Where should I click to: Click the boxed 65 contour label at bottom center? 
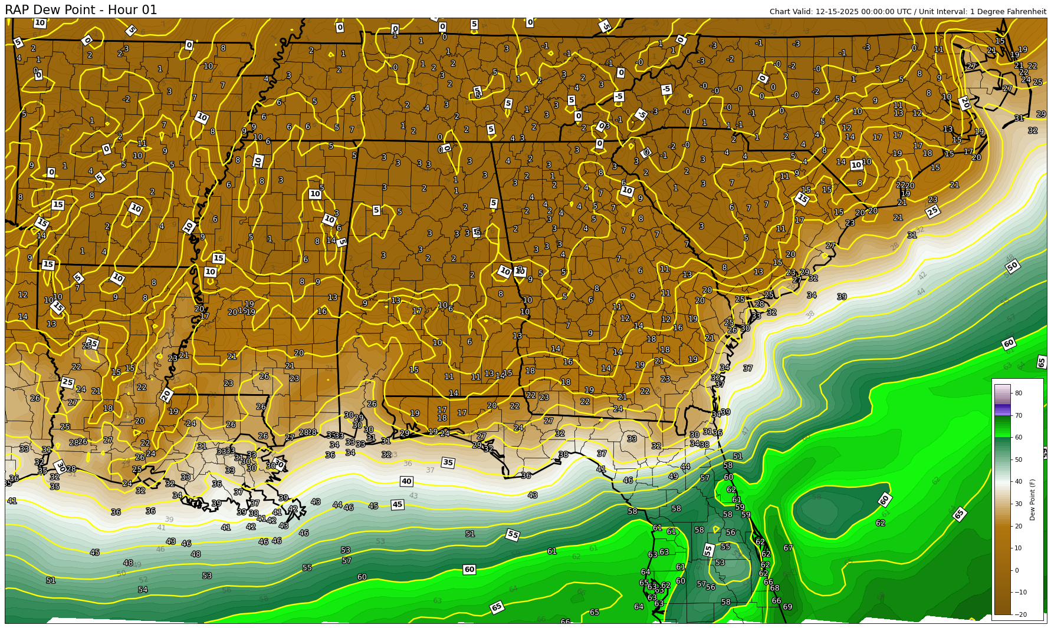(497, 607)
